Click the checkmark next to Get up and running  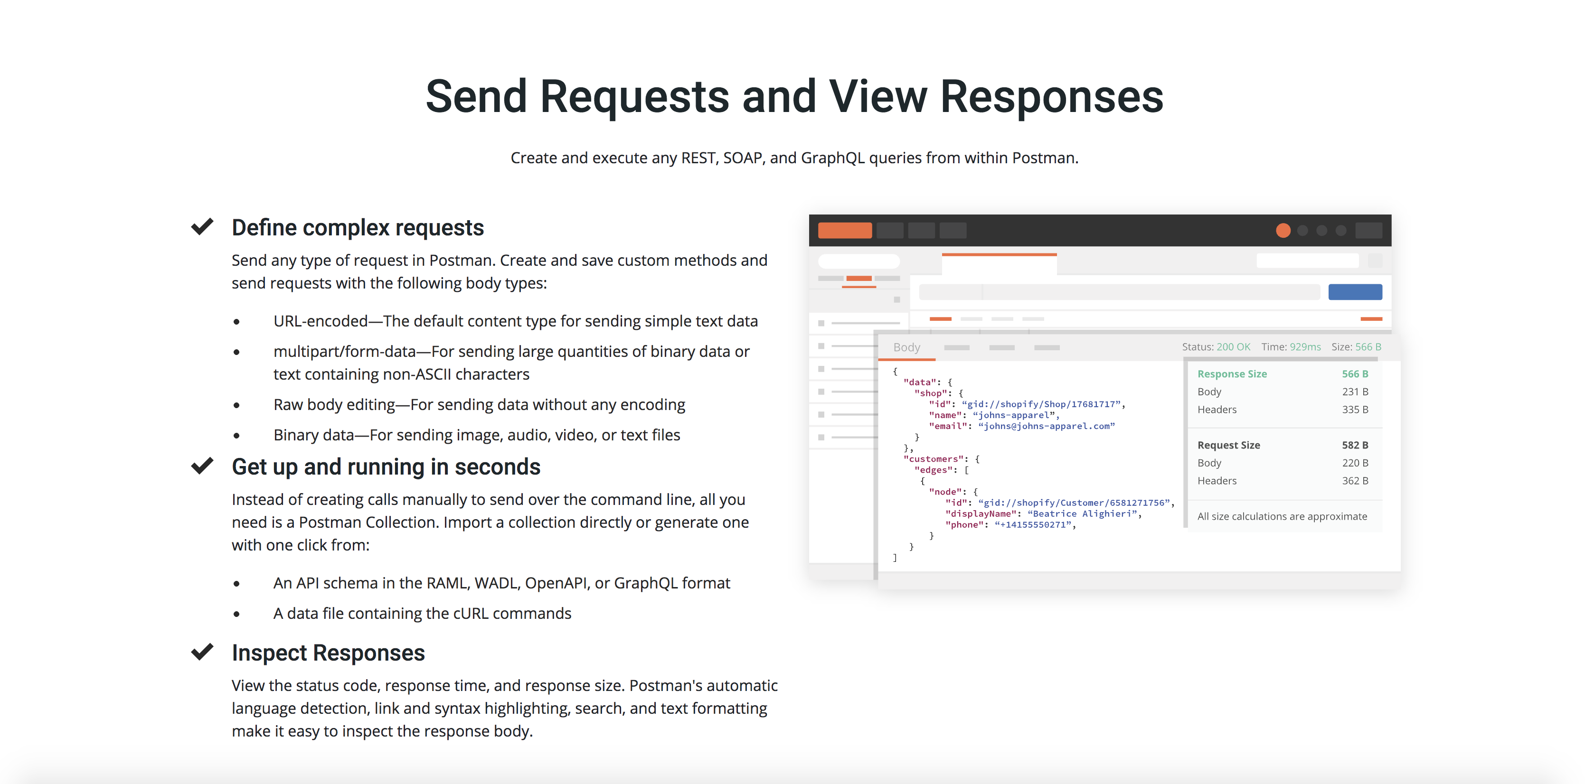(202, 466)
